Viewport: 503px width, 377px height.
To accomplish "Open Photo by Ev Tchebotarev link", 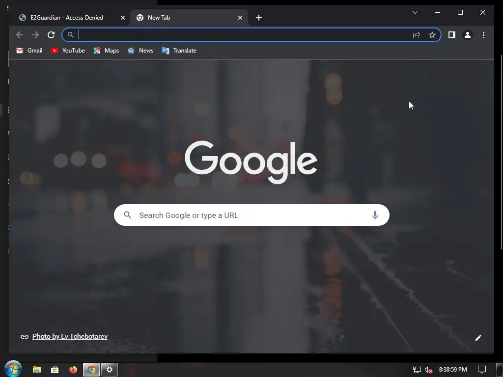I will (70, 336).
